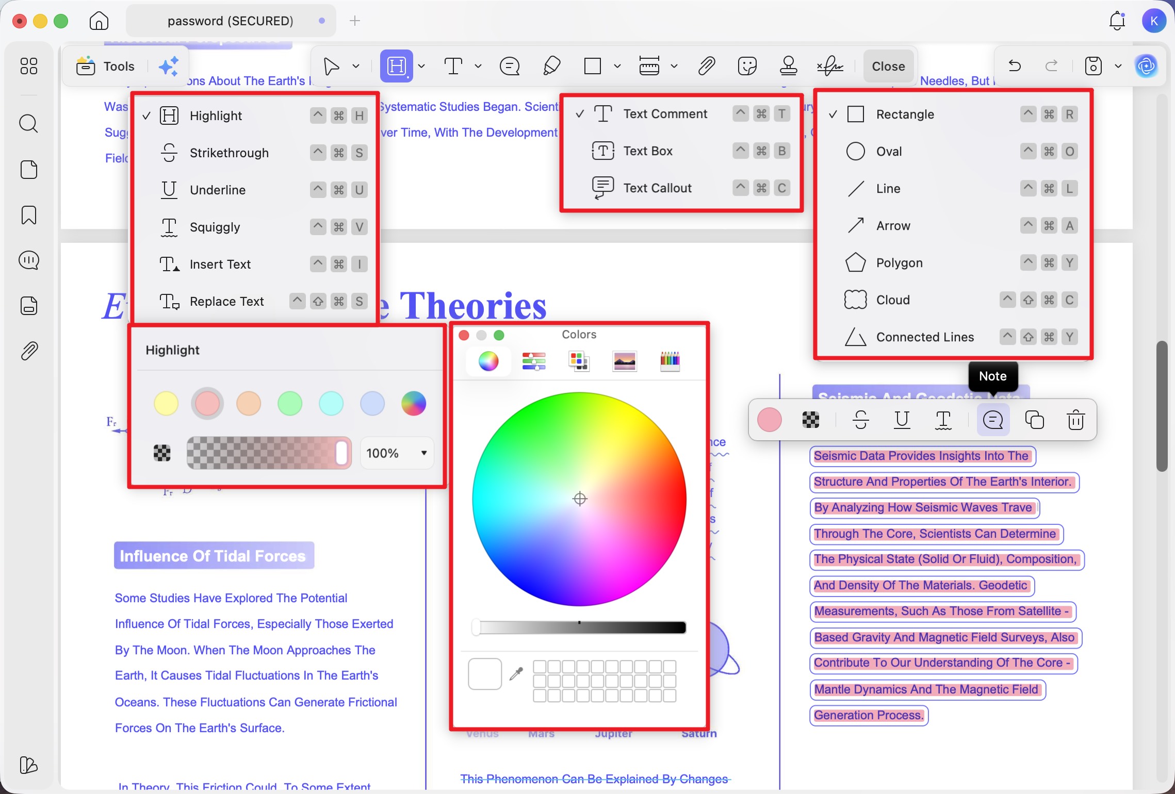Switch to color sliders tab in Colors
Screen dimensions: 1175x794
pos(534,361)
